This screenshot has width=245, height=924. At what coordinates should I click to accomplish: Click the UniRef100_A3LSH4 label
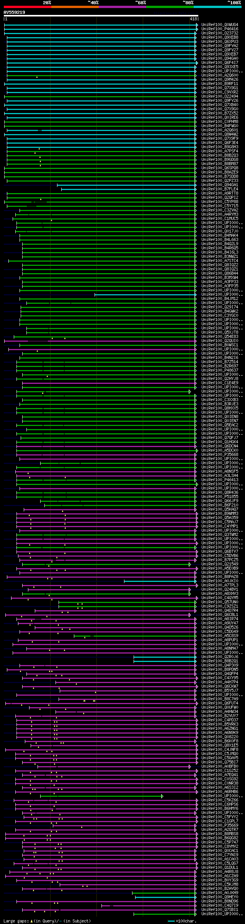tap(220, 476)
